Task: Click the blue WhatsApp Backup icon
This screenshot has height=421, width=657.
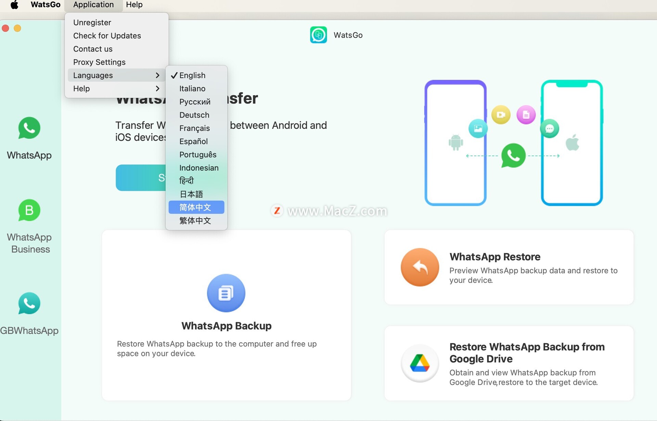Action: click(226, 293)
